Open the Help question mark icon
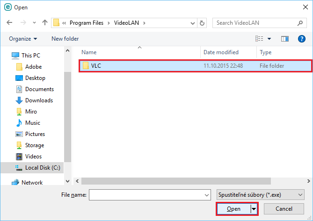The height and width of the screenshot is (221, 313). [x=302, y=39]
